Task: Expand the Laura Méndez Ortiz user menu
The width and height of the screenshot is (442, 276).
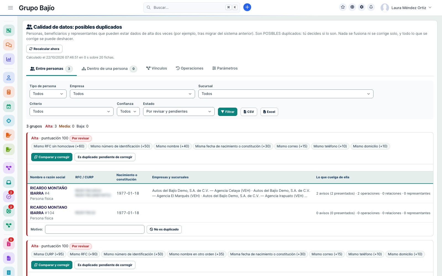Action: point(406,8)
